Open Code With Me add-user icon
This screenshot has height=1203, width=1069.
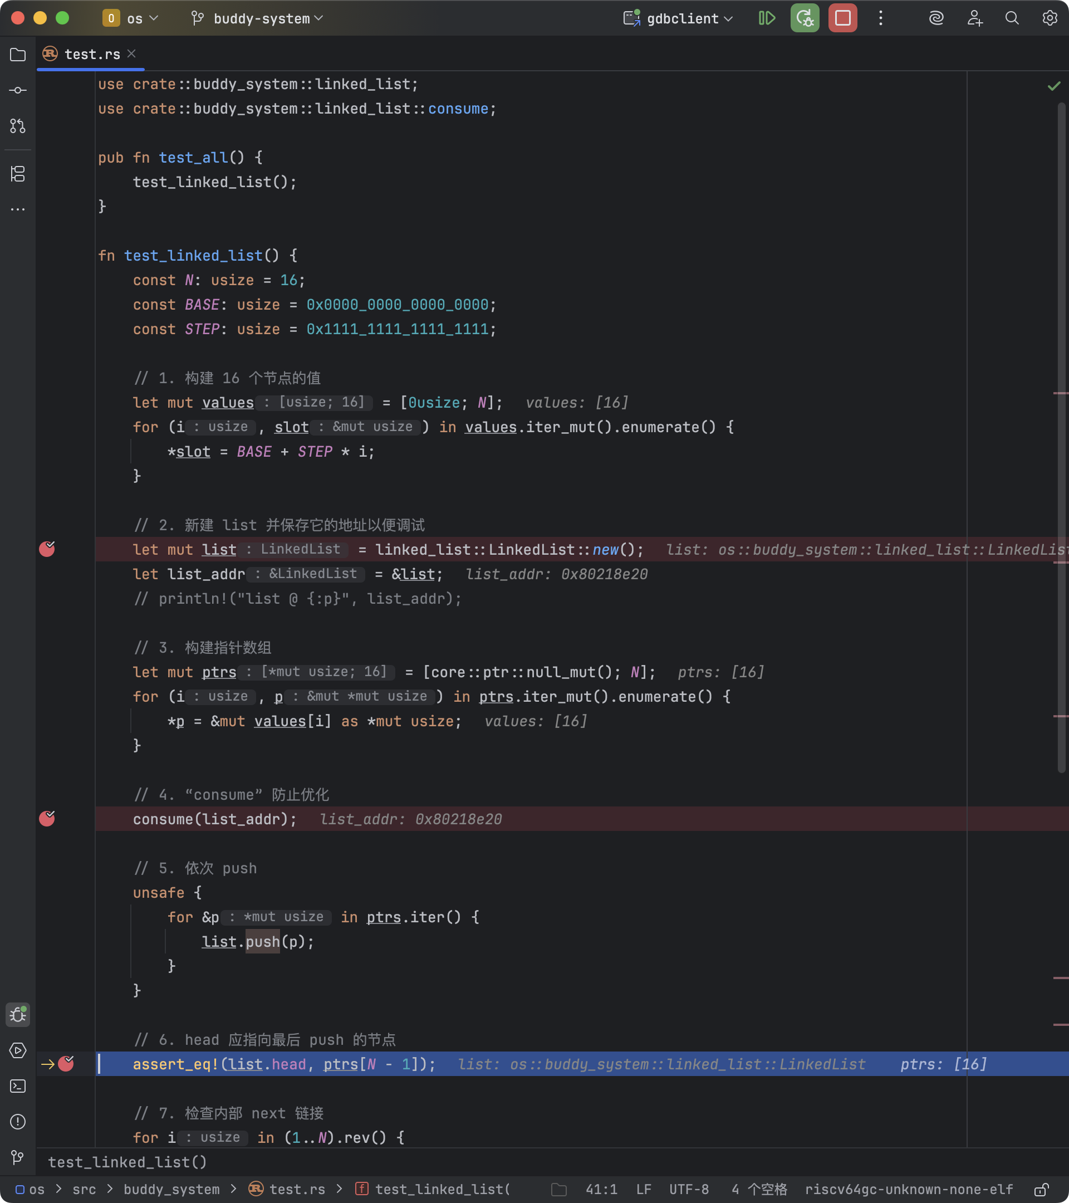tap(974, 18)
